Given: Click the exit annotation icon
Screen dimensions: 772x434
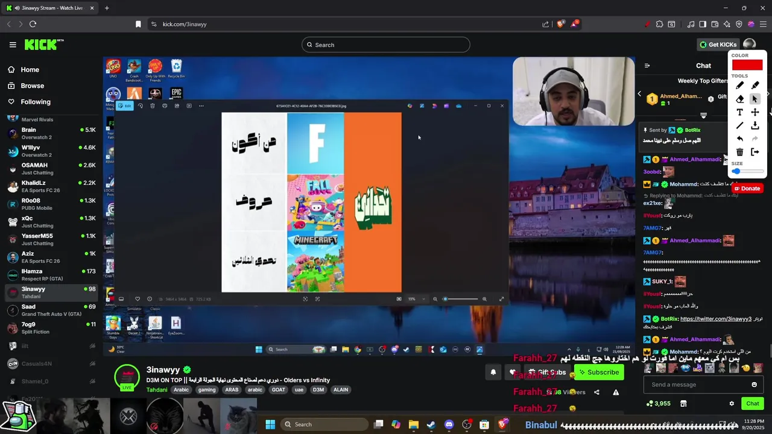Looking at the screenshot, I should [x=755, y=152].
